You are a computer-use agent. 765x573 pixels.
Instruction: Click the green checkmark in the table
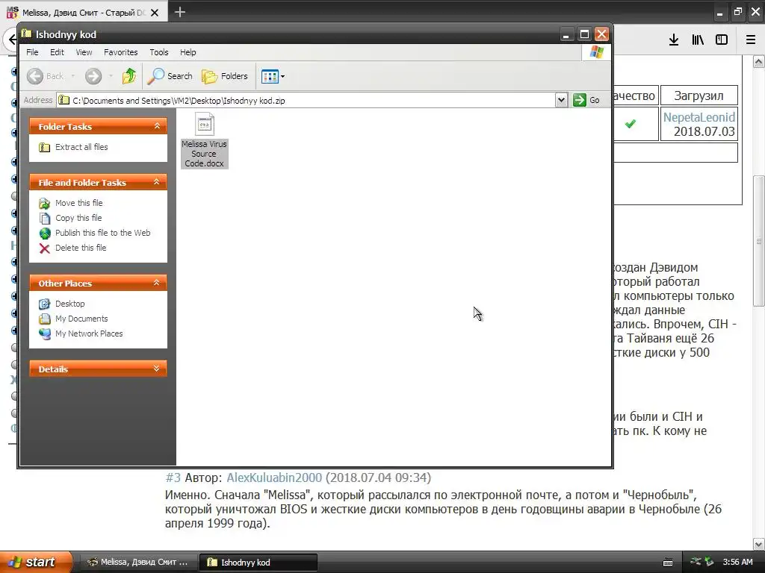(631, 124)
